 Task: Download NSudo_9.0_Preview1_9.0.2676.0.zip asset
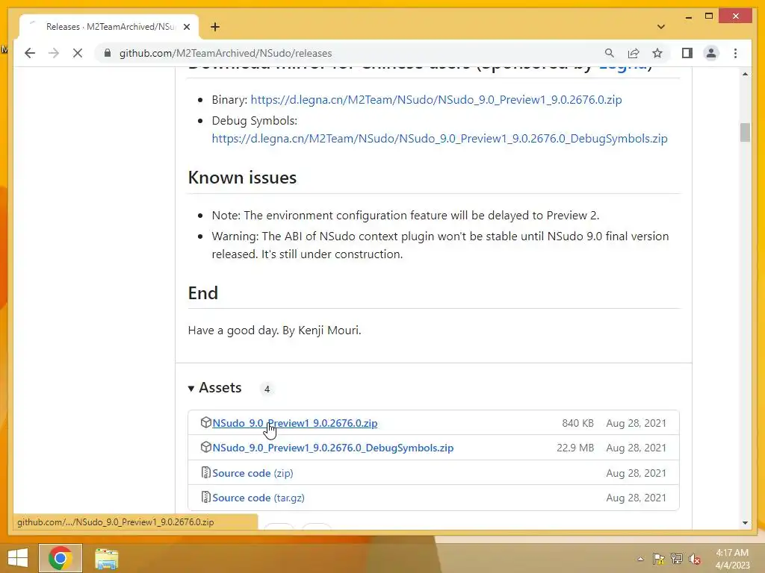click(x=294, y=423)
